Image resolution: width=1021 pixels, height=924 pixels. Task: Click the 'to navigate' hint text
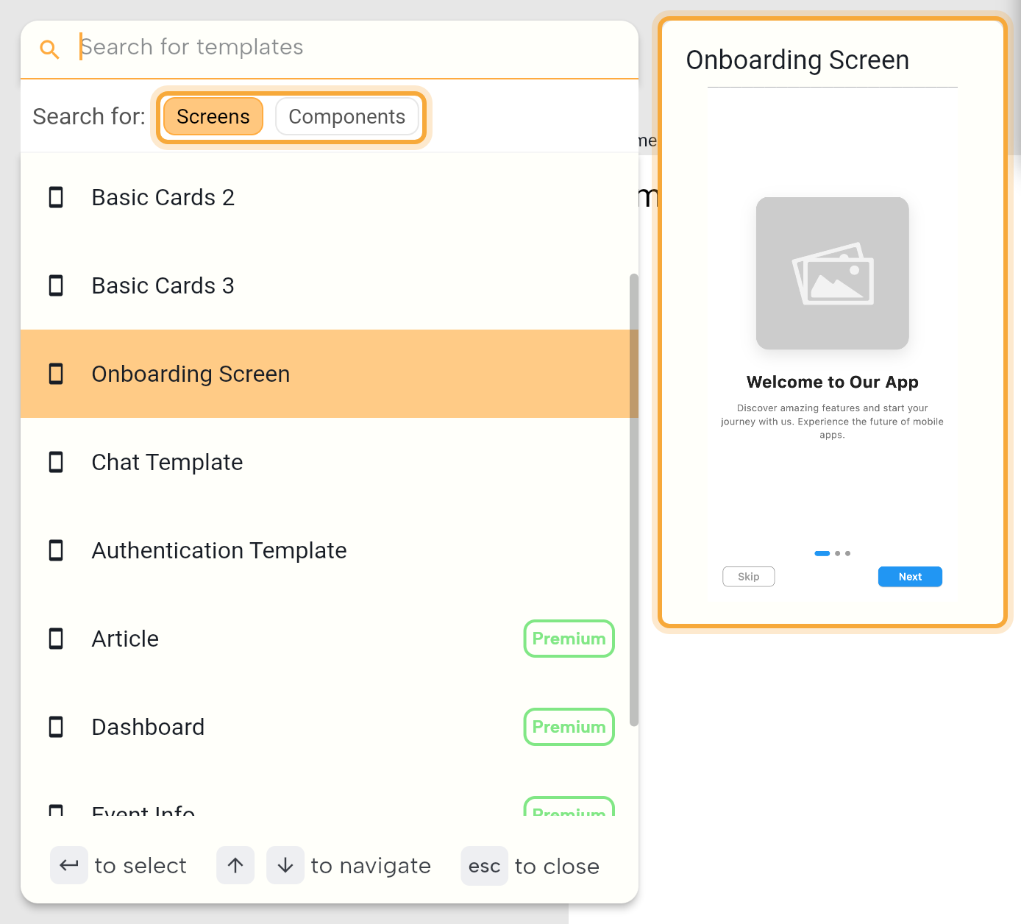[x=371, y=866]
